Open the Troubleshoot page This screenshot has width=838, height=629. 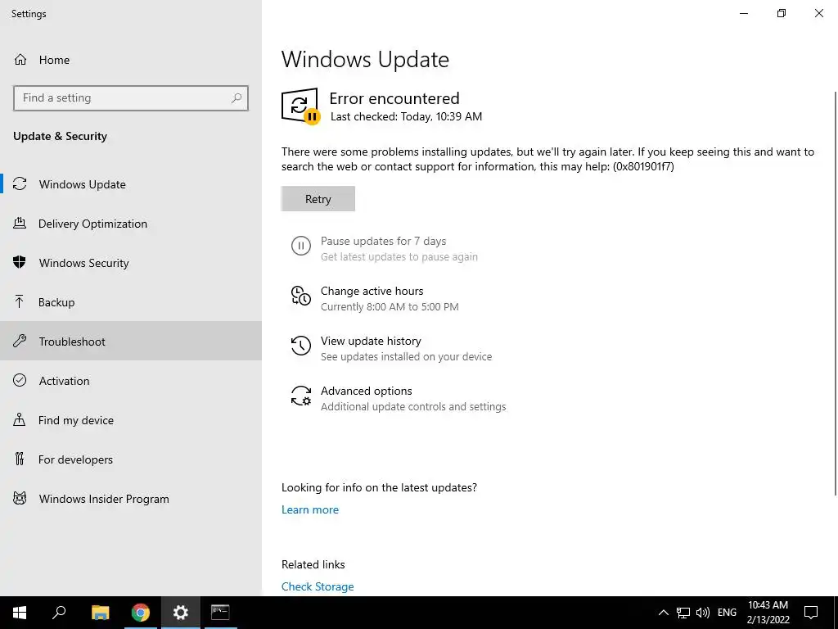(x=131, y=342)
